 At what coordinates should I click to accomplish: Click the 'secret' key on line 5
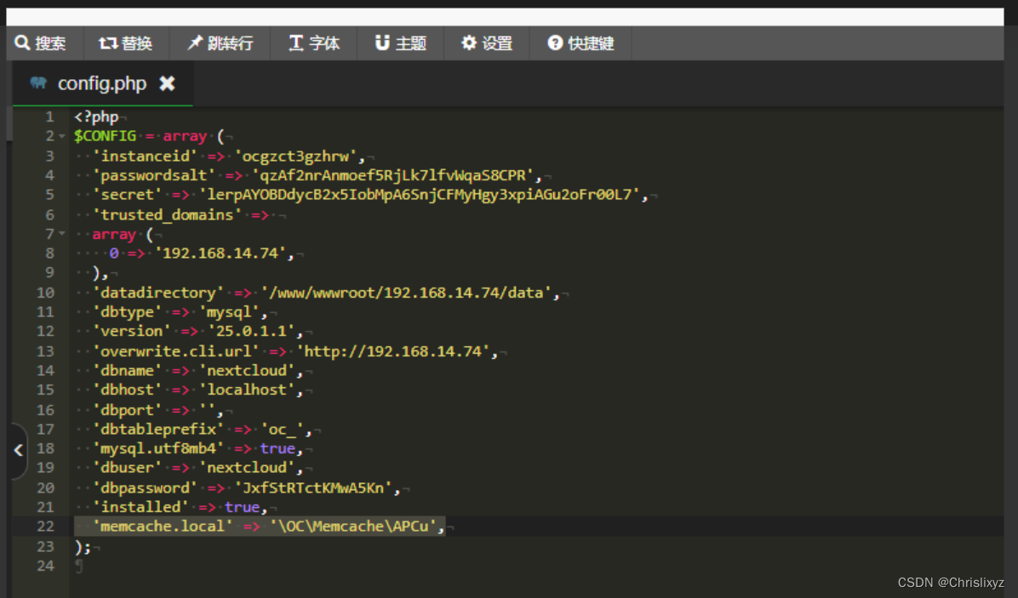tap(128, 195)
